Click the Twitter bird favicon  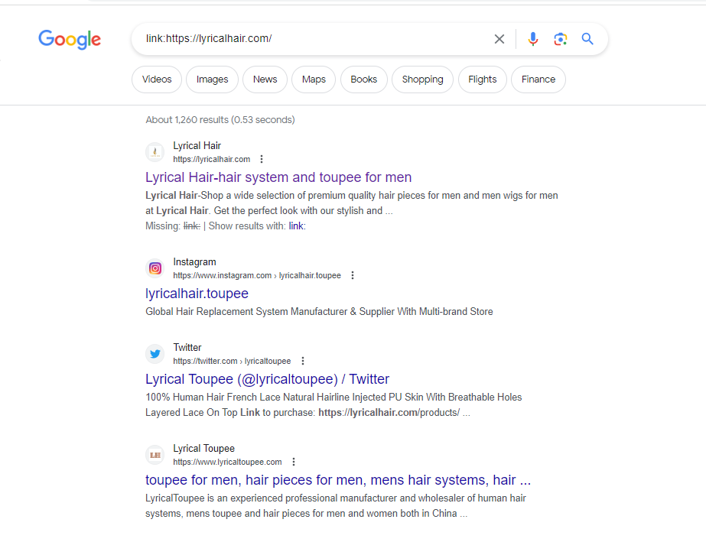(x=155, y=354)
